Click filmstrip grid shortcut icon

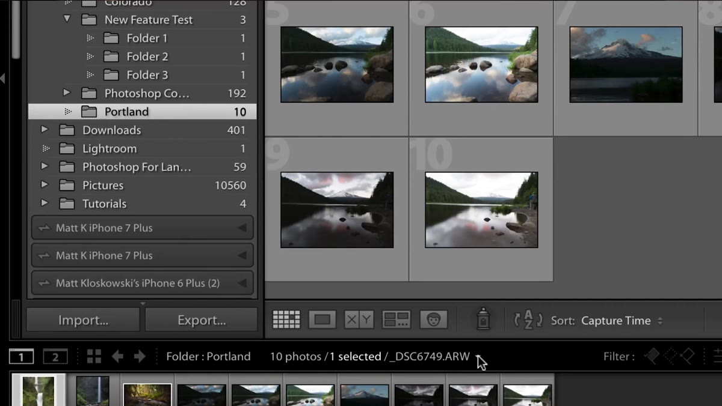point(94,357)
